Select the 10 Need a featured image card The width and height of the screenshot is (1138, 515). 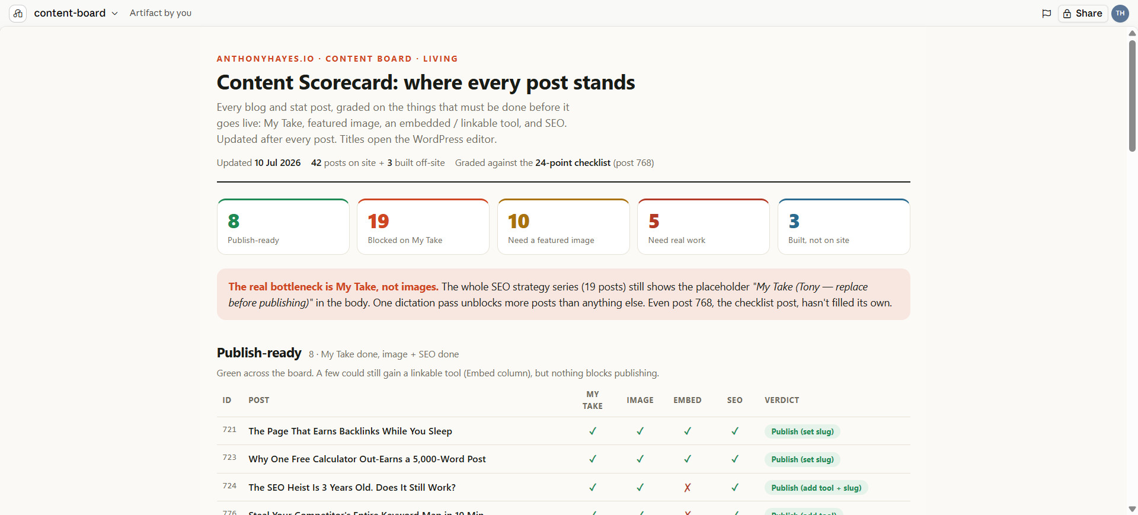564,227
